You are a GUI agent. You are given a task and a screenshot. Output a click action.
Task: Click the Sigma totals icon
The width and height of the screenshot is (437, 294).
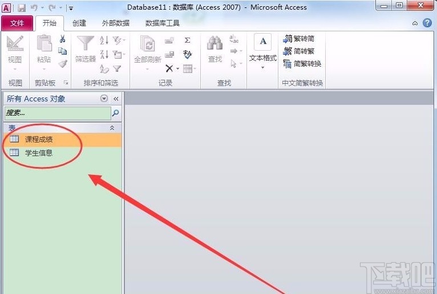(188, 40)
